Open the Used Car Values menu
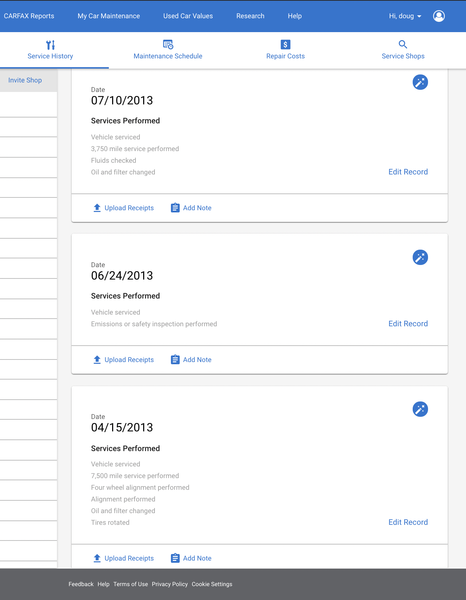 click(x=188, y=16)
